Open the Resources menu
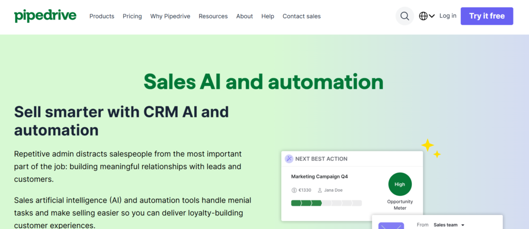The image size is (529, 229). (x=213, y=16)
